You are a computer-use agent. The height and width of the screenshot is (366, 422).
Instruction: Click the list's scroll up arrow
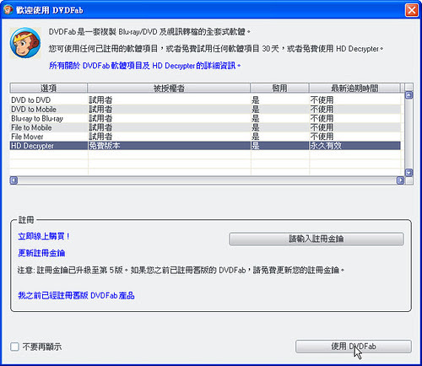(408, 95)
